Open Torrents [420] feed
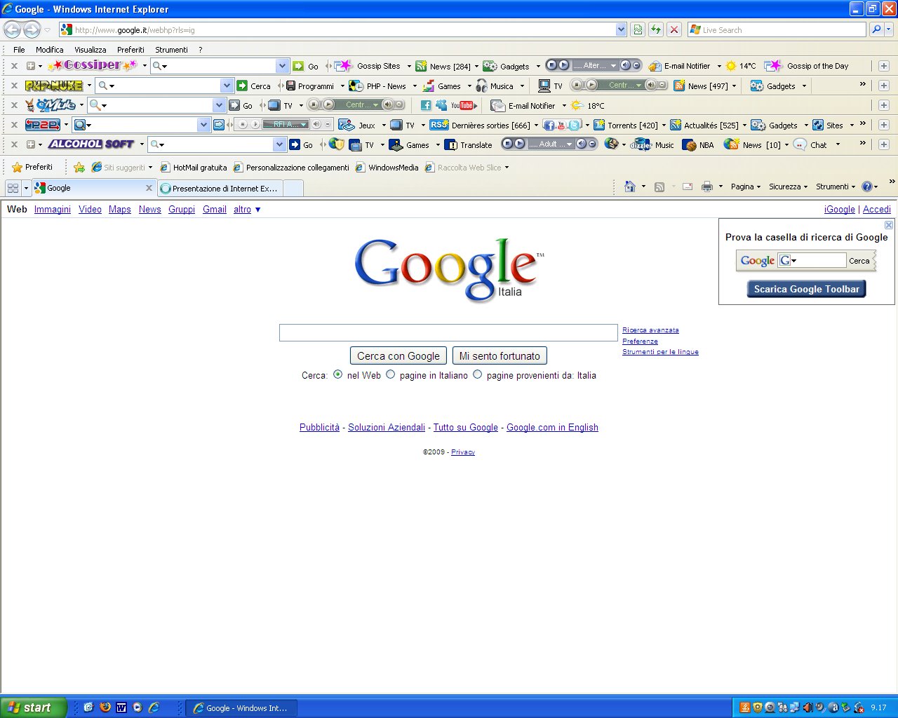 [x=626, y=126]
